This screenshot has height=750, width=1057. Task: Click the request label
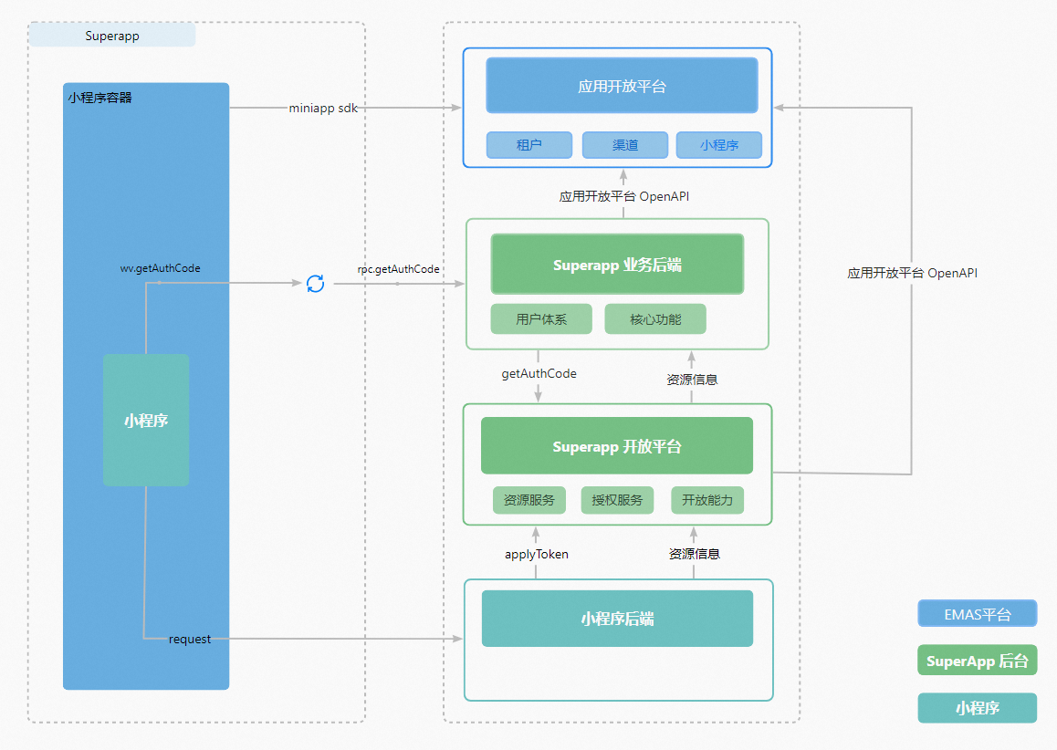point(190,639)
